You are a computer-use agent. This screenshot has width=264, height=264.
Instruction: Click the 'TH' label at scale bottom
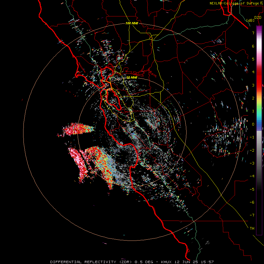click(x=252, y=229)
